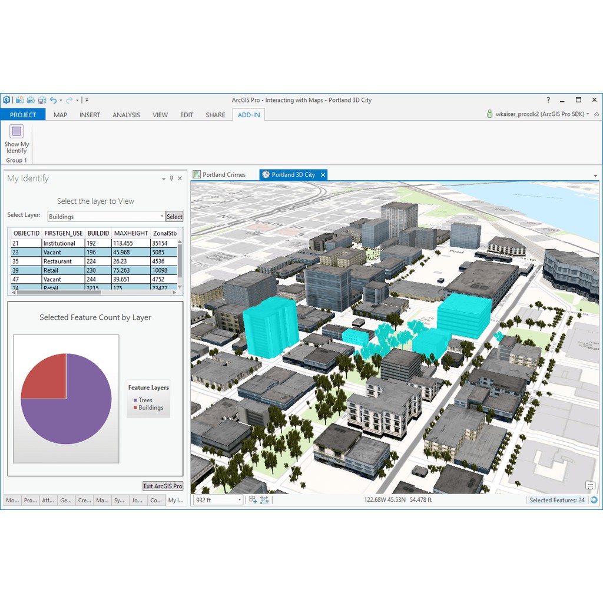Click the 45.968 MAXHEIGHT cell
Image resolution: width=603 pixels, height=603 pixels.
click(x=131, y=252)
